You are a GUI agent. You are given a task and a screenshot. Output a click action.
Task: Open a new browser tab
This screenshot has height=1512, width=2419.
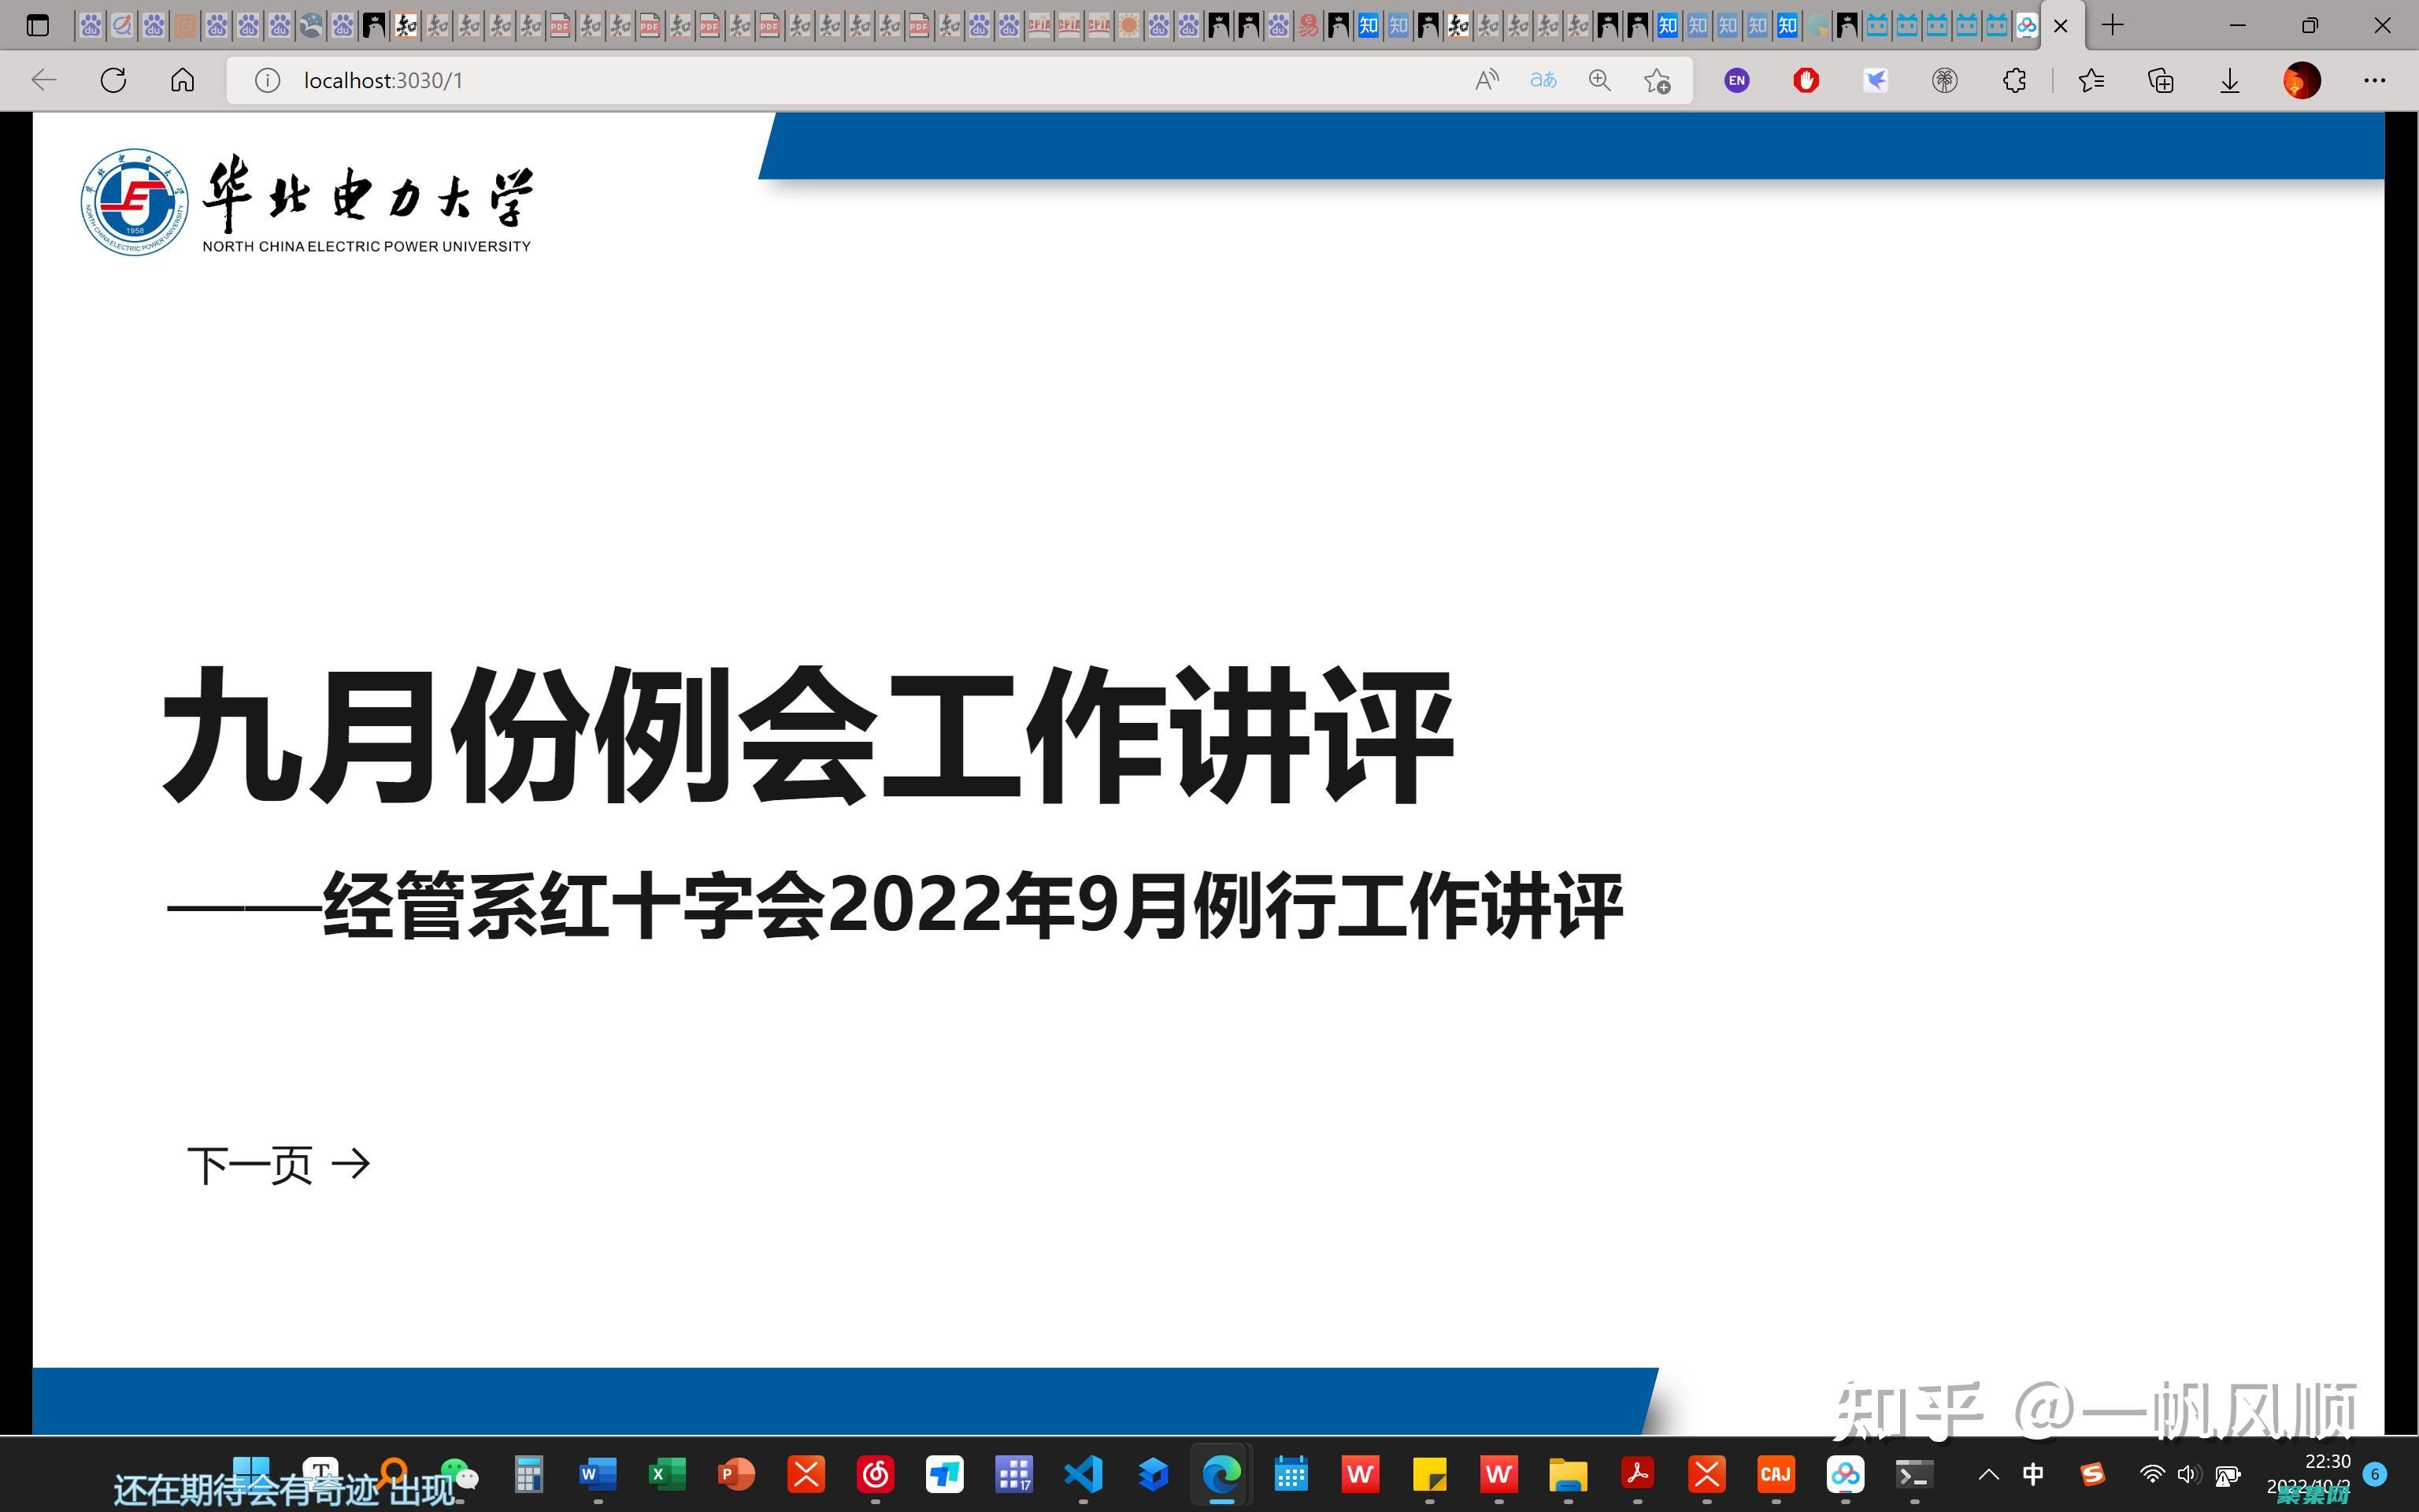click(x=2112, y=26)
